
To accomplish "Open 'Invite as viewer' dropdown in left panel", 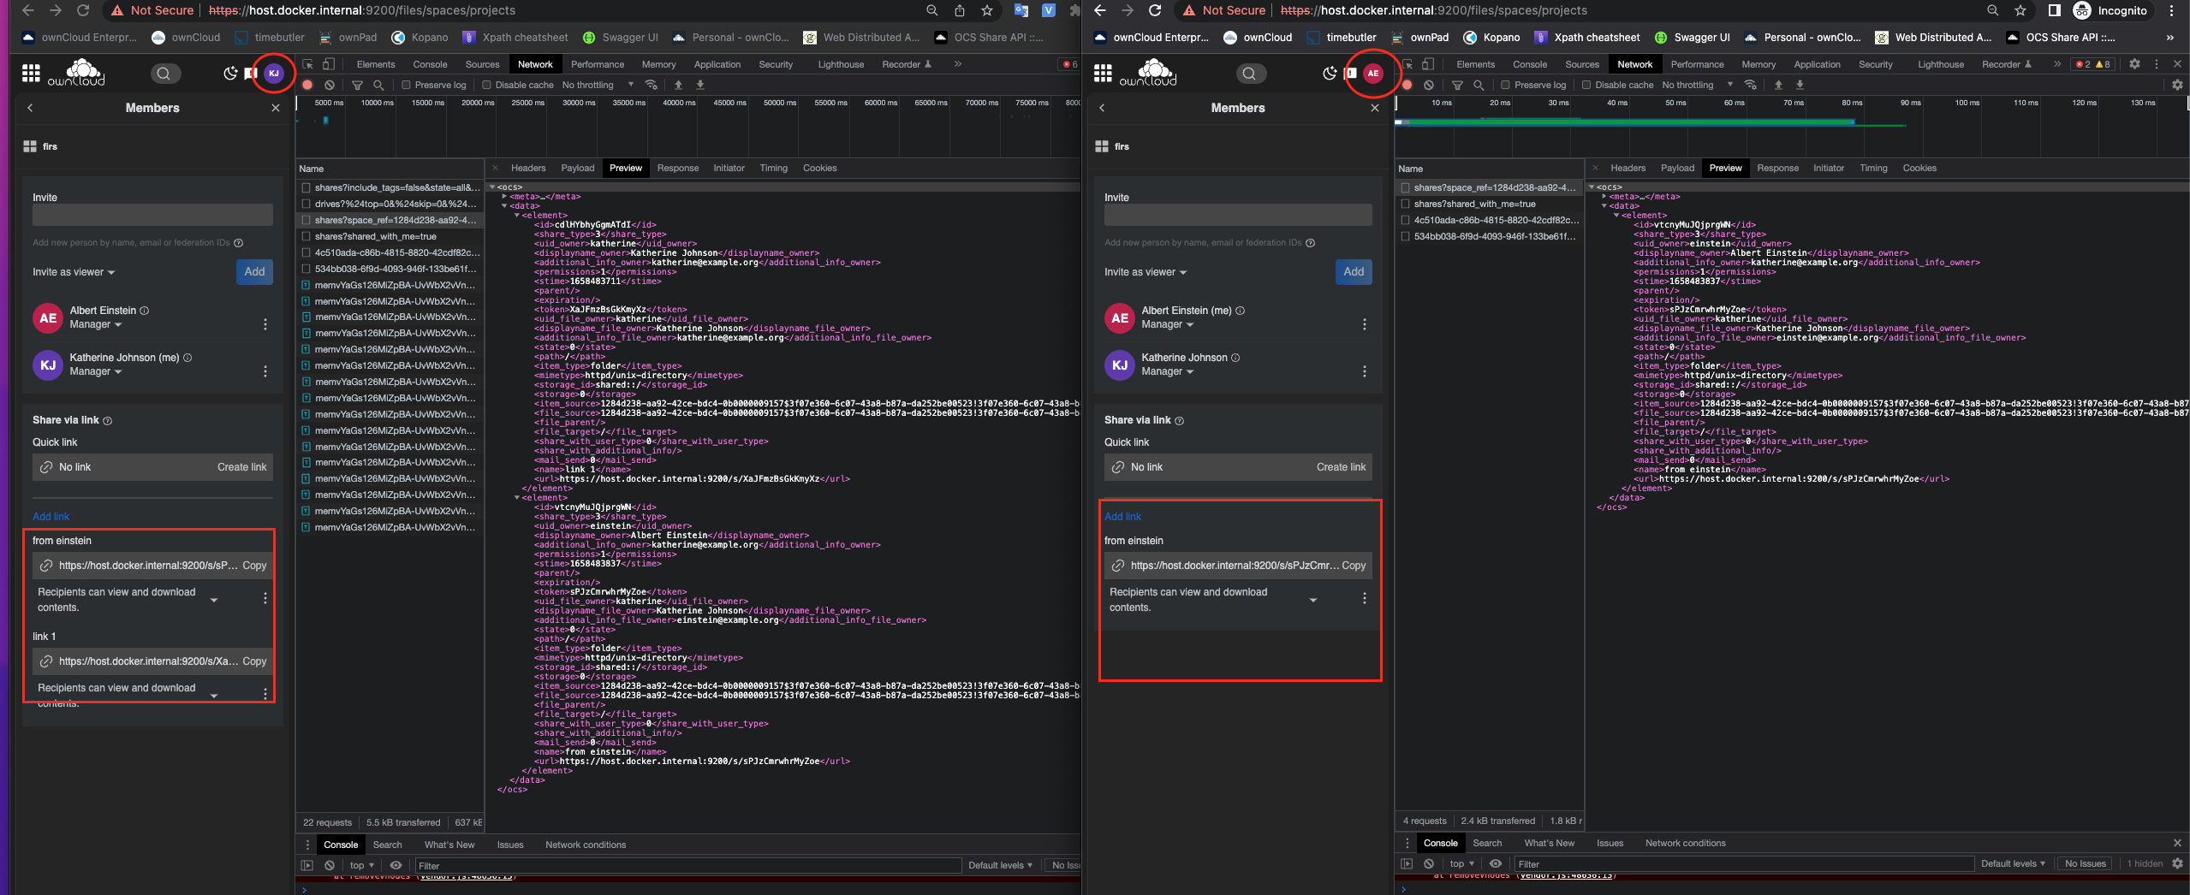I will 74,272.
